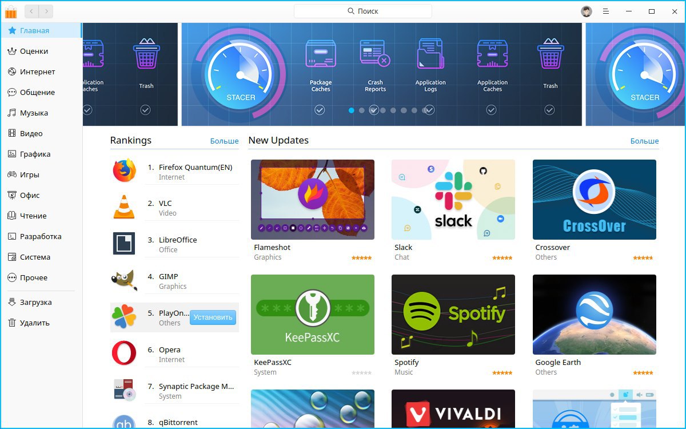Click the Crash Reports banner icon

point(375,53)
